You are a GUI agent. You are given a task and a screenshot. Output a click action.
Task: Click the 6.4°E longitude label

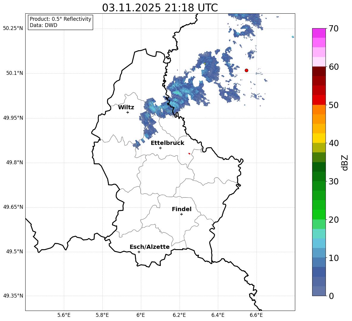click(x=218, y=315)
